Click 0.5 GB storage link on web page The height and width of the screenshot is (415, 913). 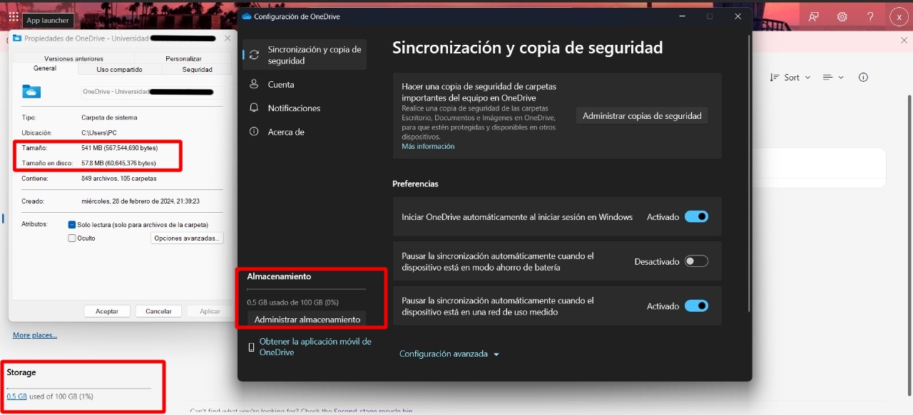pyautogui.click(x=16, y=396)
